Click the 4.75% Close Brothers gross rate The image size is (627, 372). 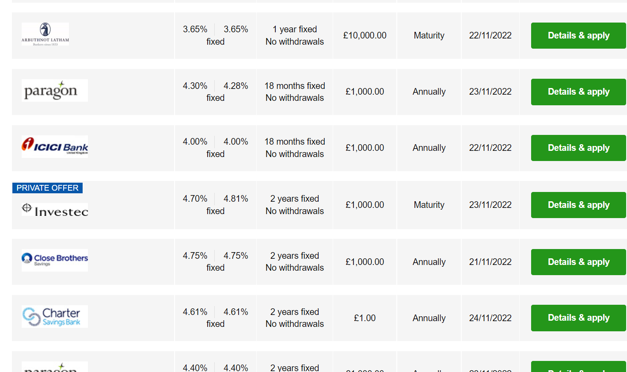point(195,256)
